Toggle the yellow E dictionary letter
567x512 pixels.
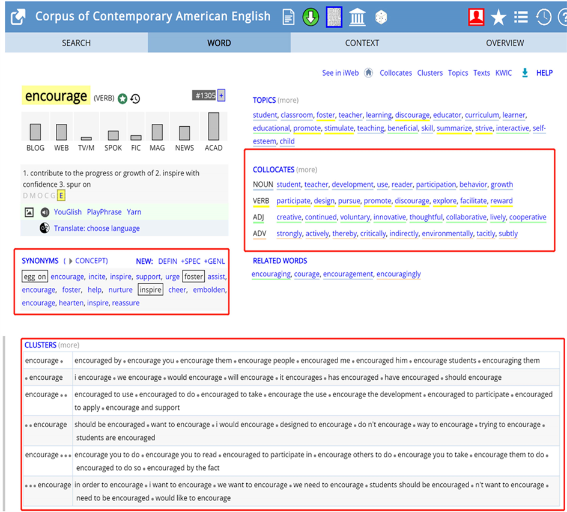61,195
